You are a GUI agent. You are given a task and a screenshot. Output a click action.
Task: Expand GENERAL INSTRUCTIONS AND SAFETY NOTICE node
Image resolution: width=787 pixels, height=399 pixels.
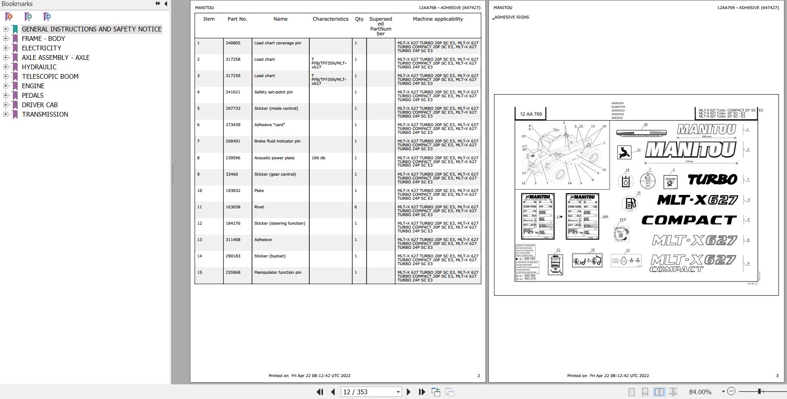(x=6, y=29)
